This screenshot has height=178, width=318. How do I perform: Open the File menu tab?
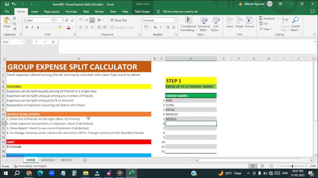coord(7,12)
